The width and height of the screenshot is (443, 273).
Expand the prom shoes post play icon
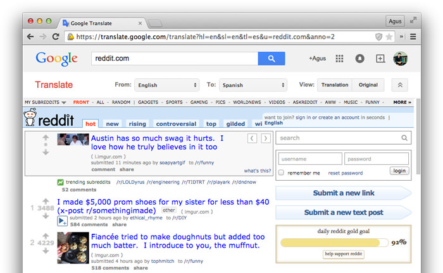click(62, 221)
